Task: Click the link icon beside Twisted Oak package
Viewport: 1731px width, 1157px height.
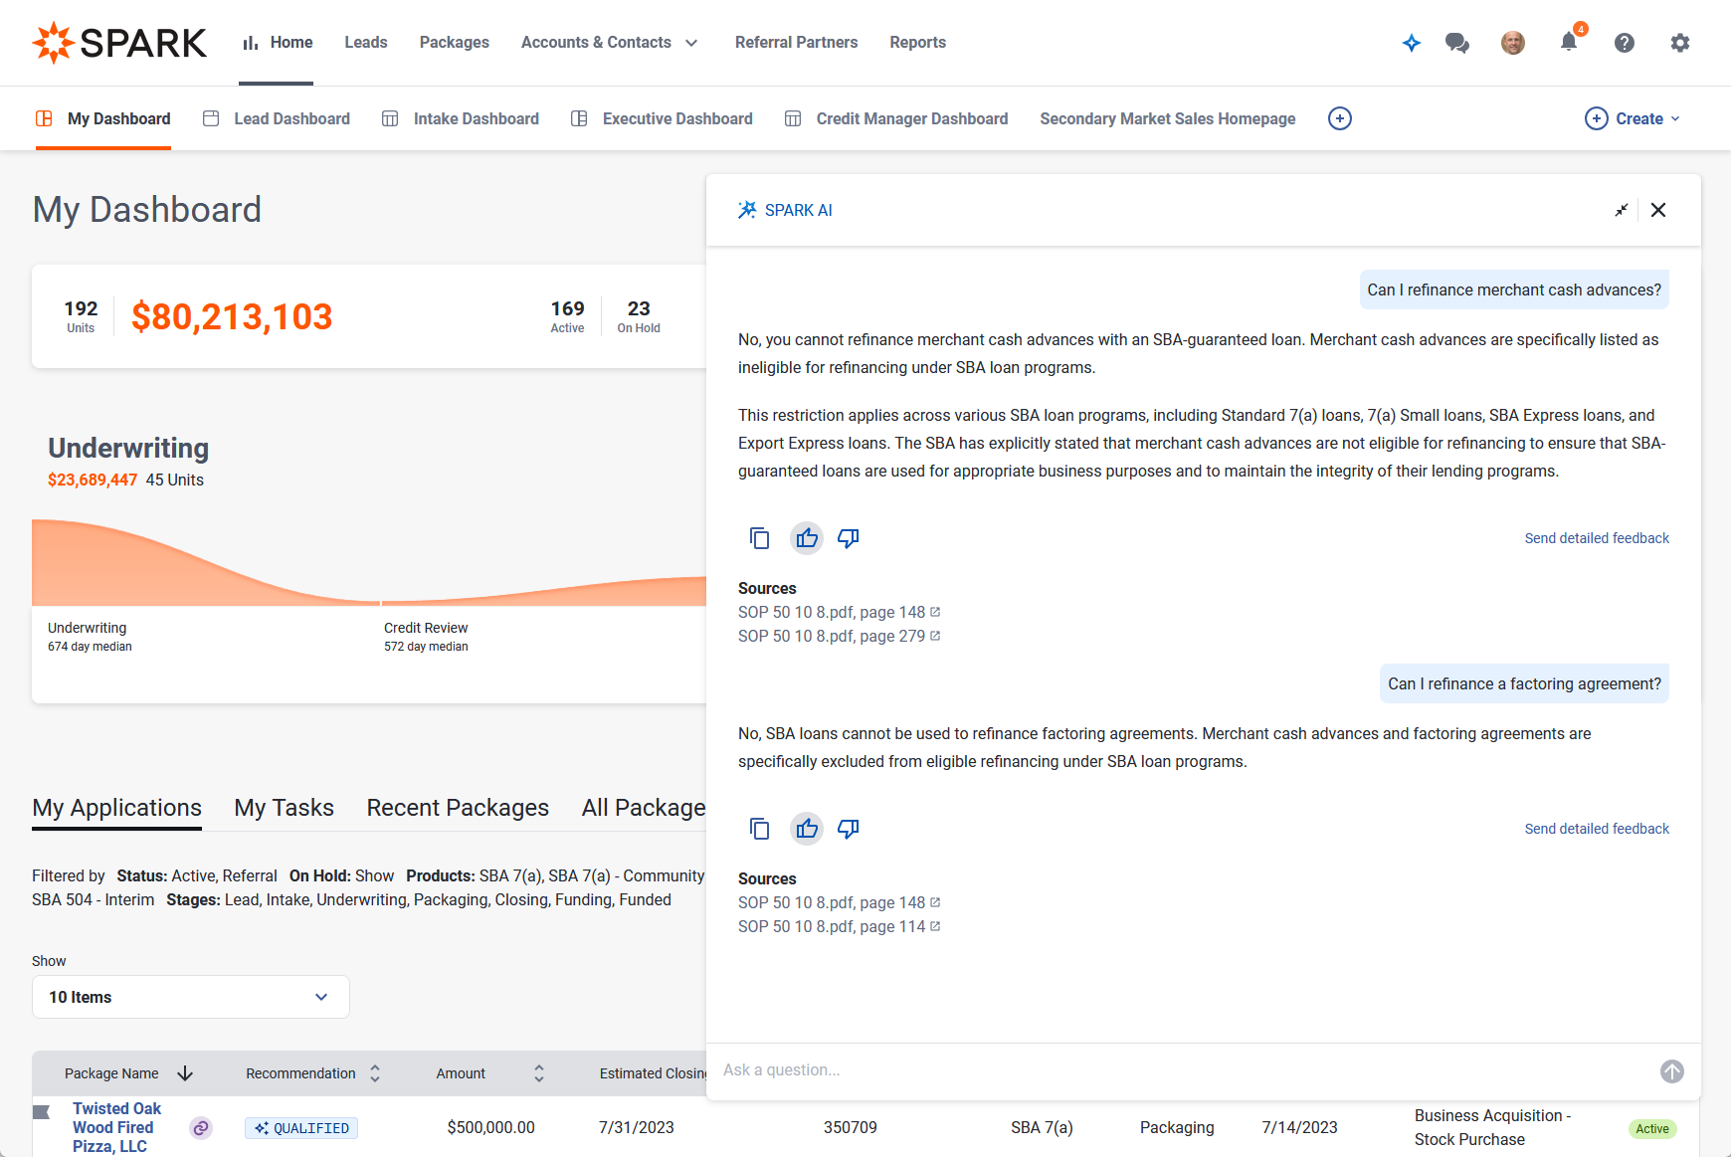Action: (201, 1128)
